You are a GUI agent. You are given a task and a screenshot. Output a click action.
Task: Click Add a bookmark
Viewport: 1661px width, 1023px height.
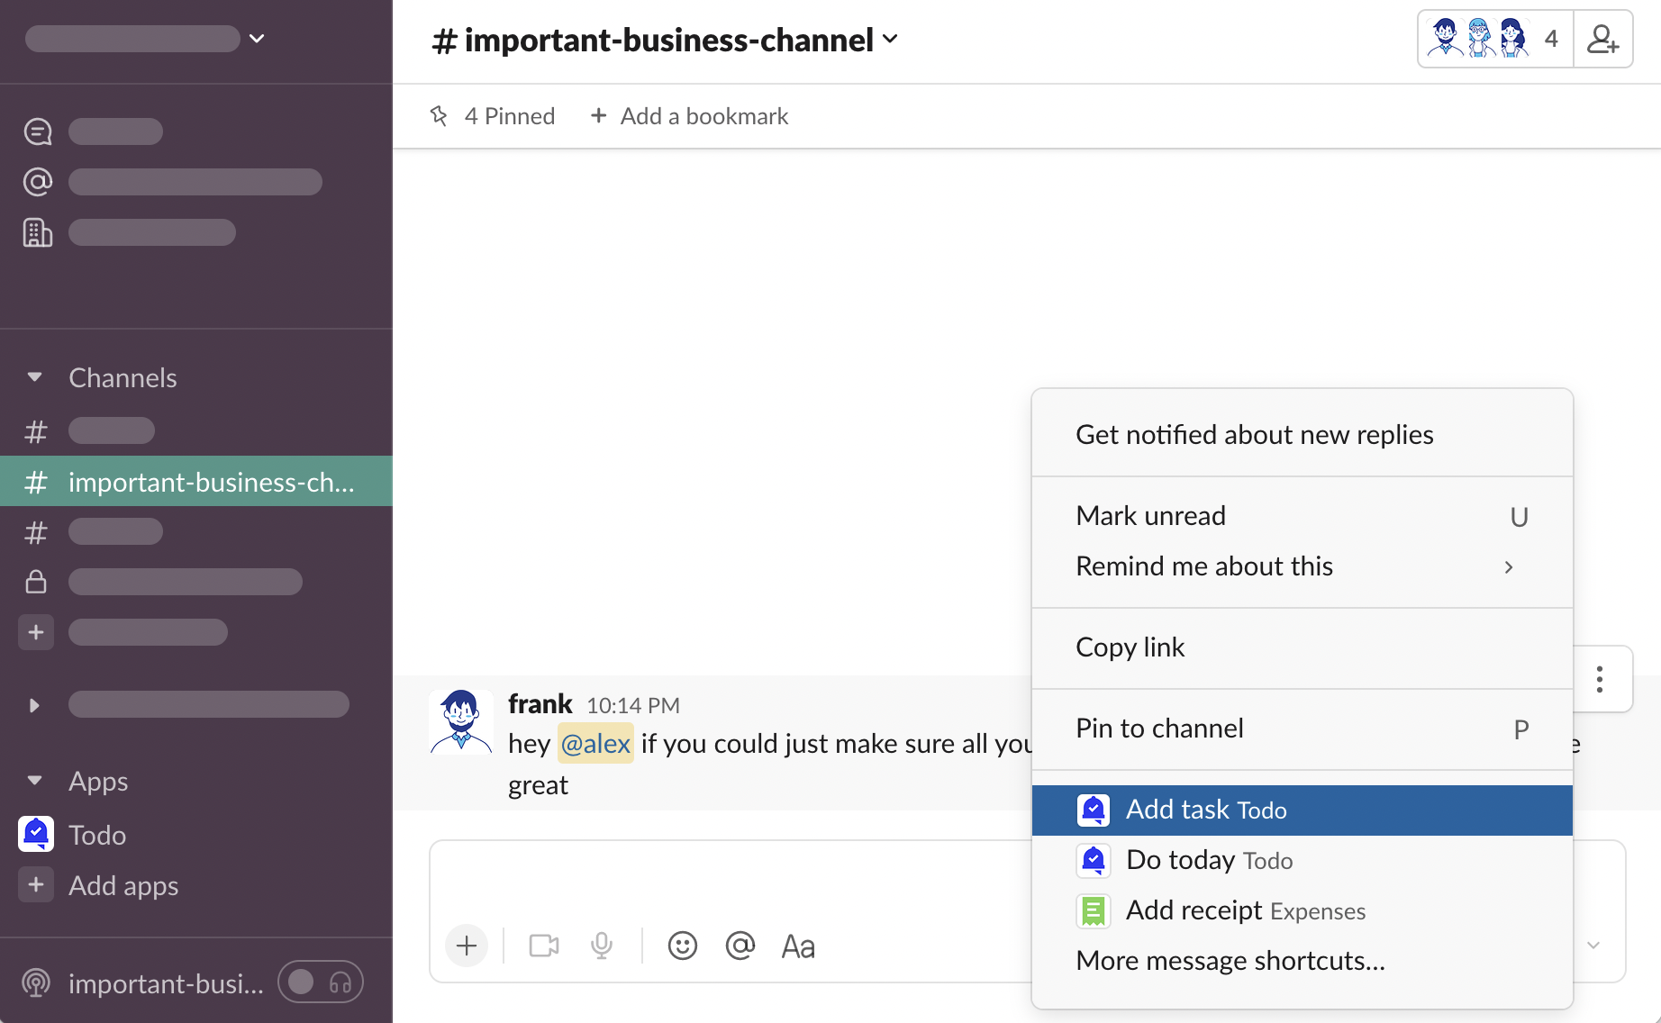click(690, 116)
